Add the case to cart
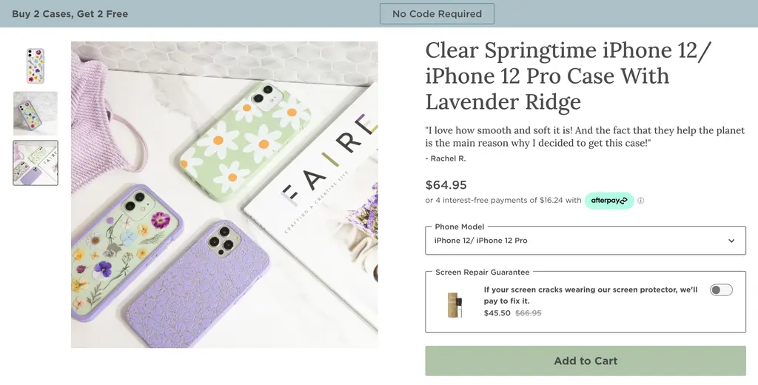The width and height of the screenshot is (758, 385). point(585,361)
